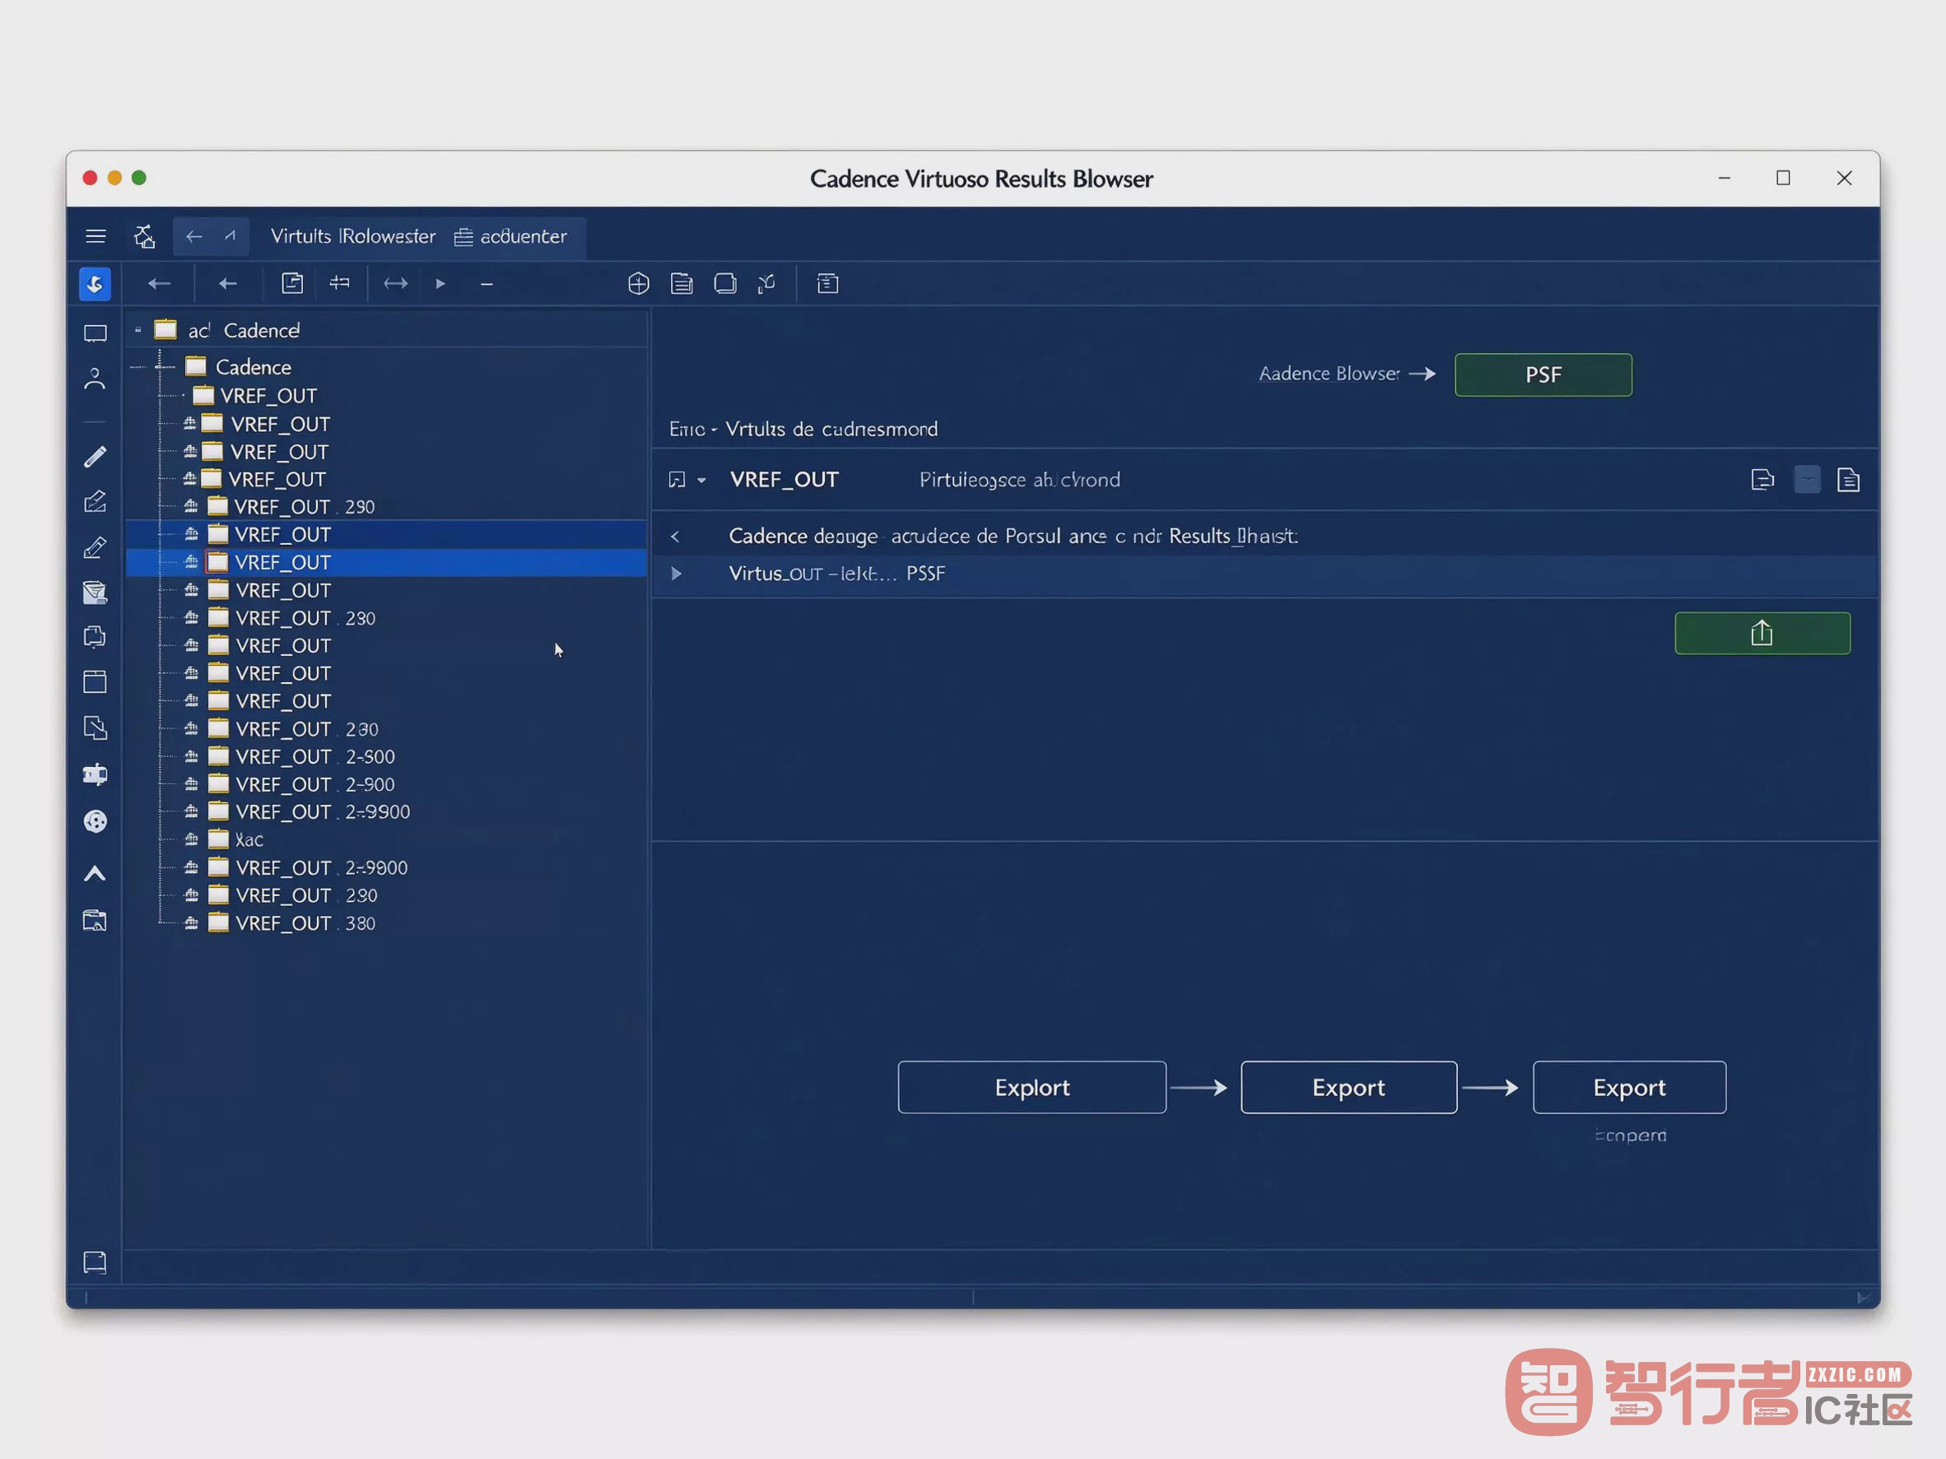Click the stacked pages toolbar icon
The image size is (1946, 1459).
tap(682, 283)
